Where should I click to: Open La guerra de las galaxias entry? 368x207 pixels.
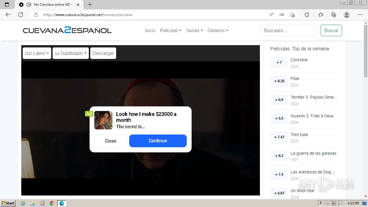tap(313, 153)
